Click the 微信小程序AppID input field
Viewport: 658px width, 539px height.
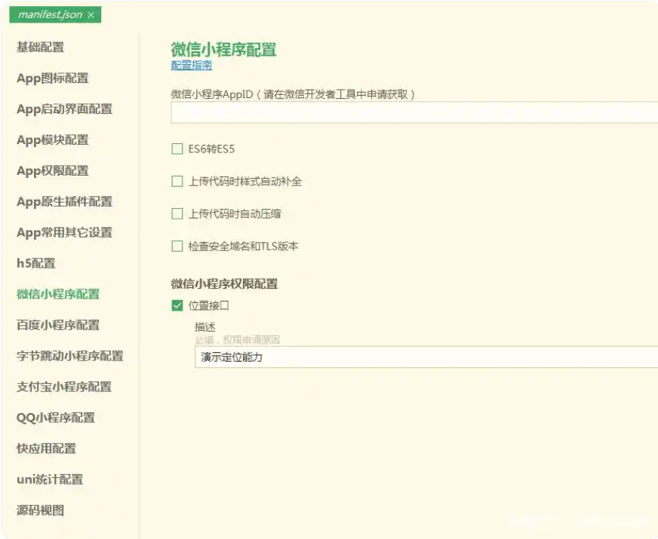pos(414,112)
